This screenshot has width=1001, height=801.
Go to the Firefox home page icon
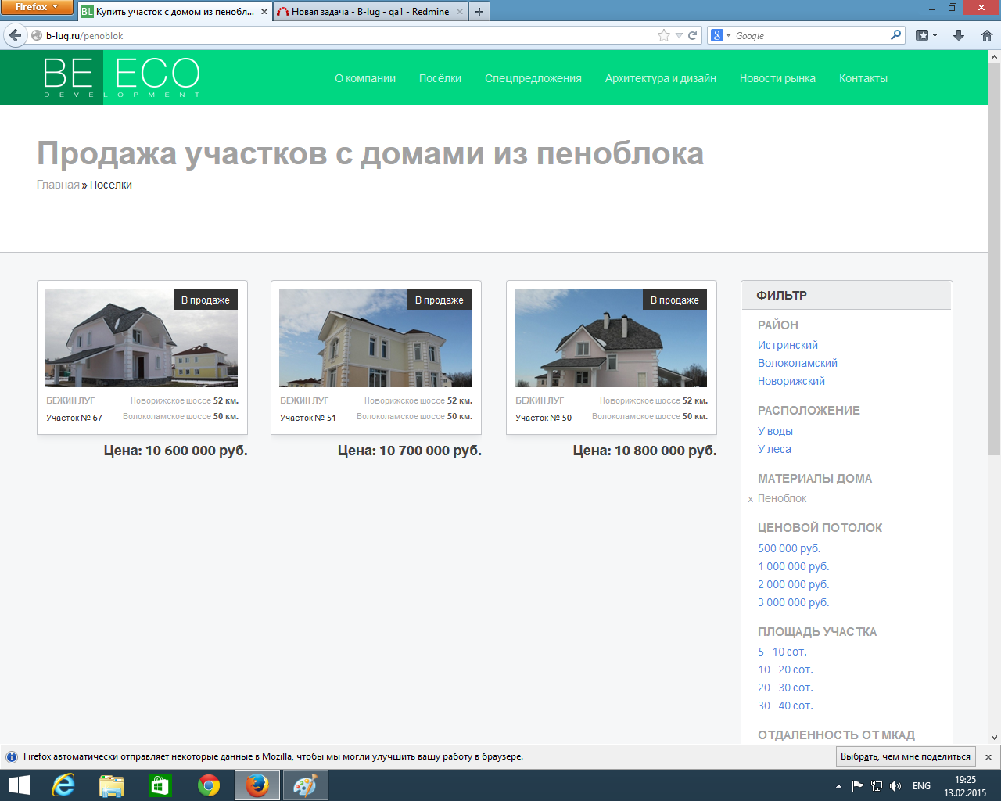coord(986,35)
